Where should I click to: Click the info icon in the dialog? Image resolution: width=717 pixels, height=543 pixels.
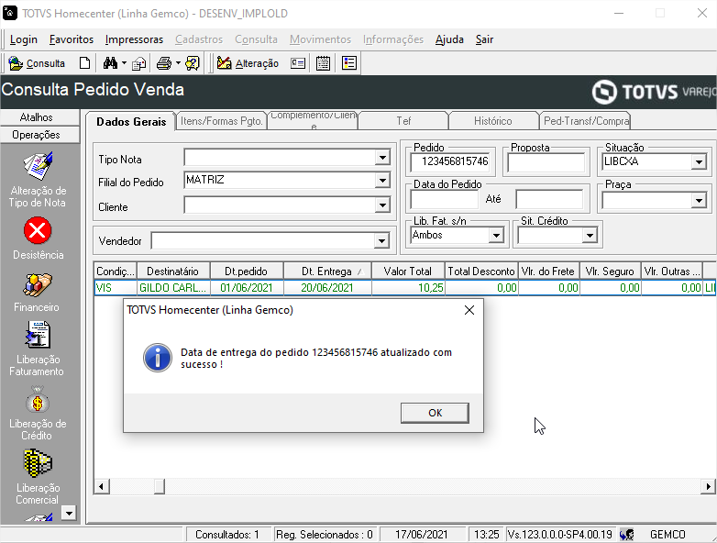click(158, 358)
